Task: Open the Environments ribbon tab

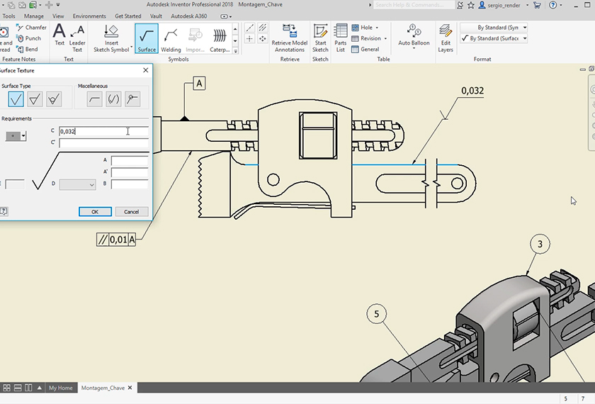Action: (89, 16)
